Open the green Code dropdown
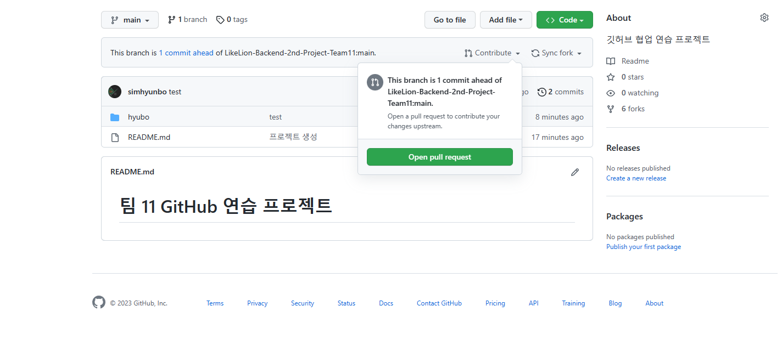 565,19
